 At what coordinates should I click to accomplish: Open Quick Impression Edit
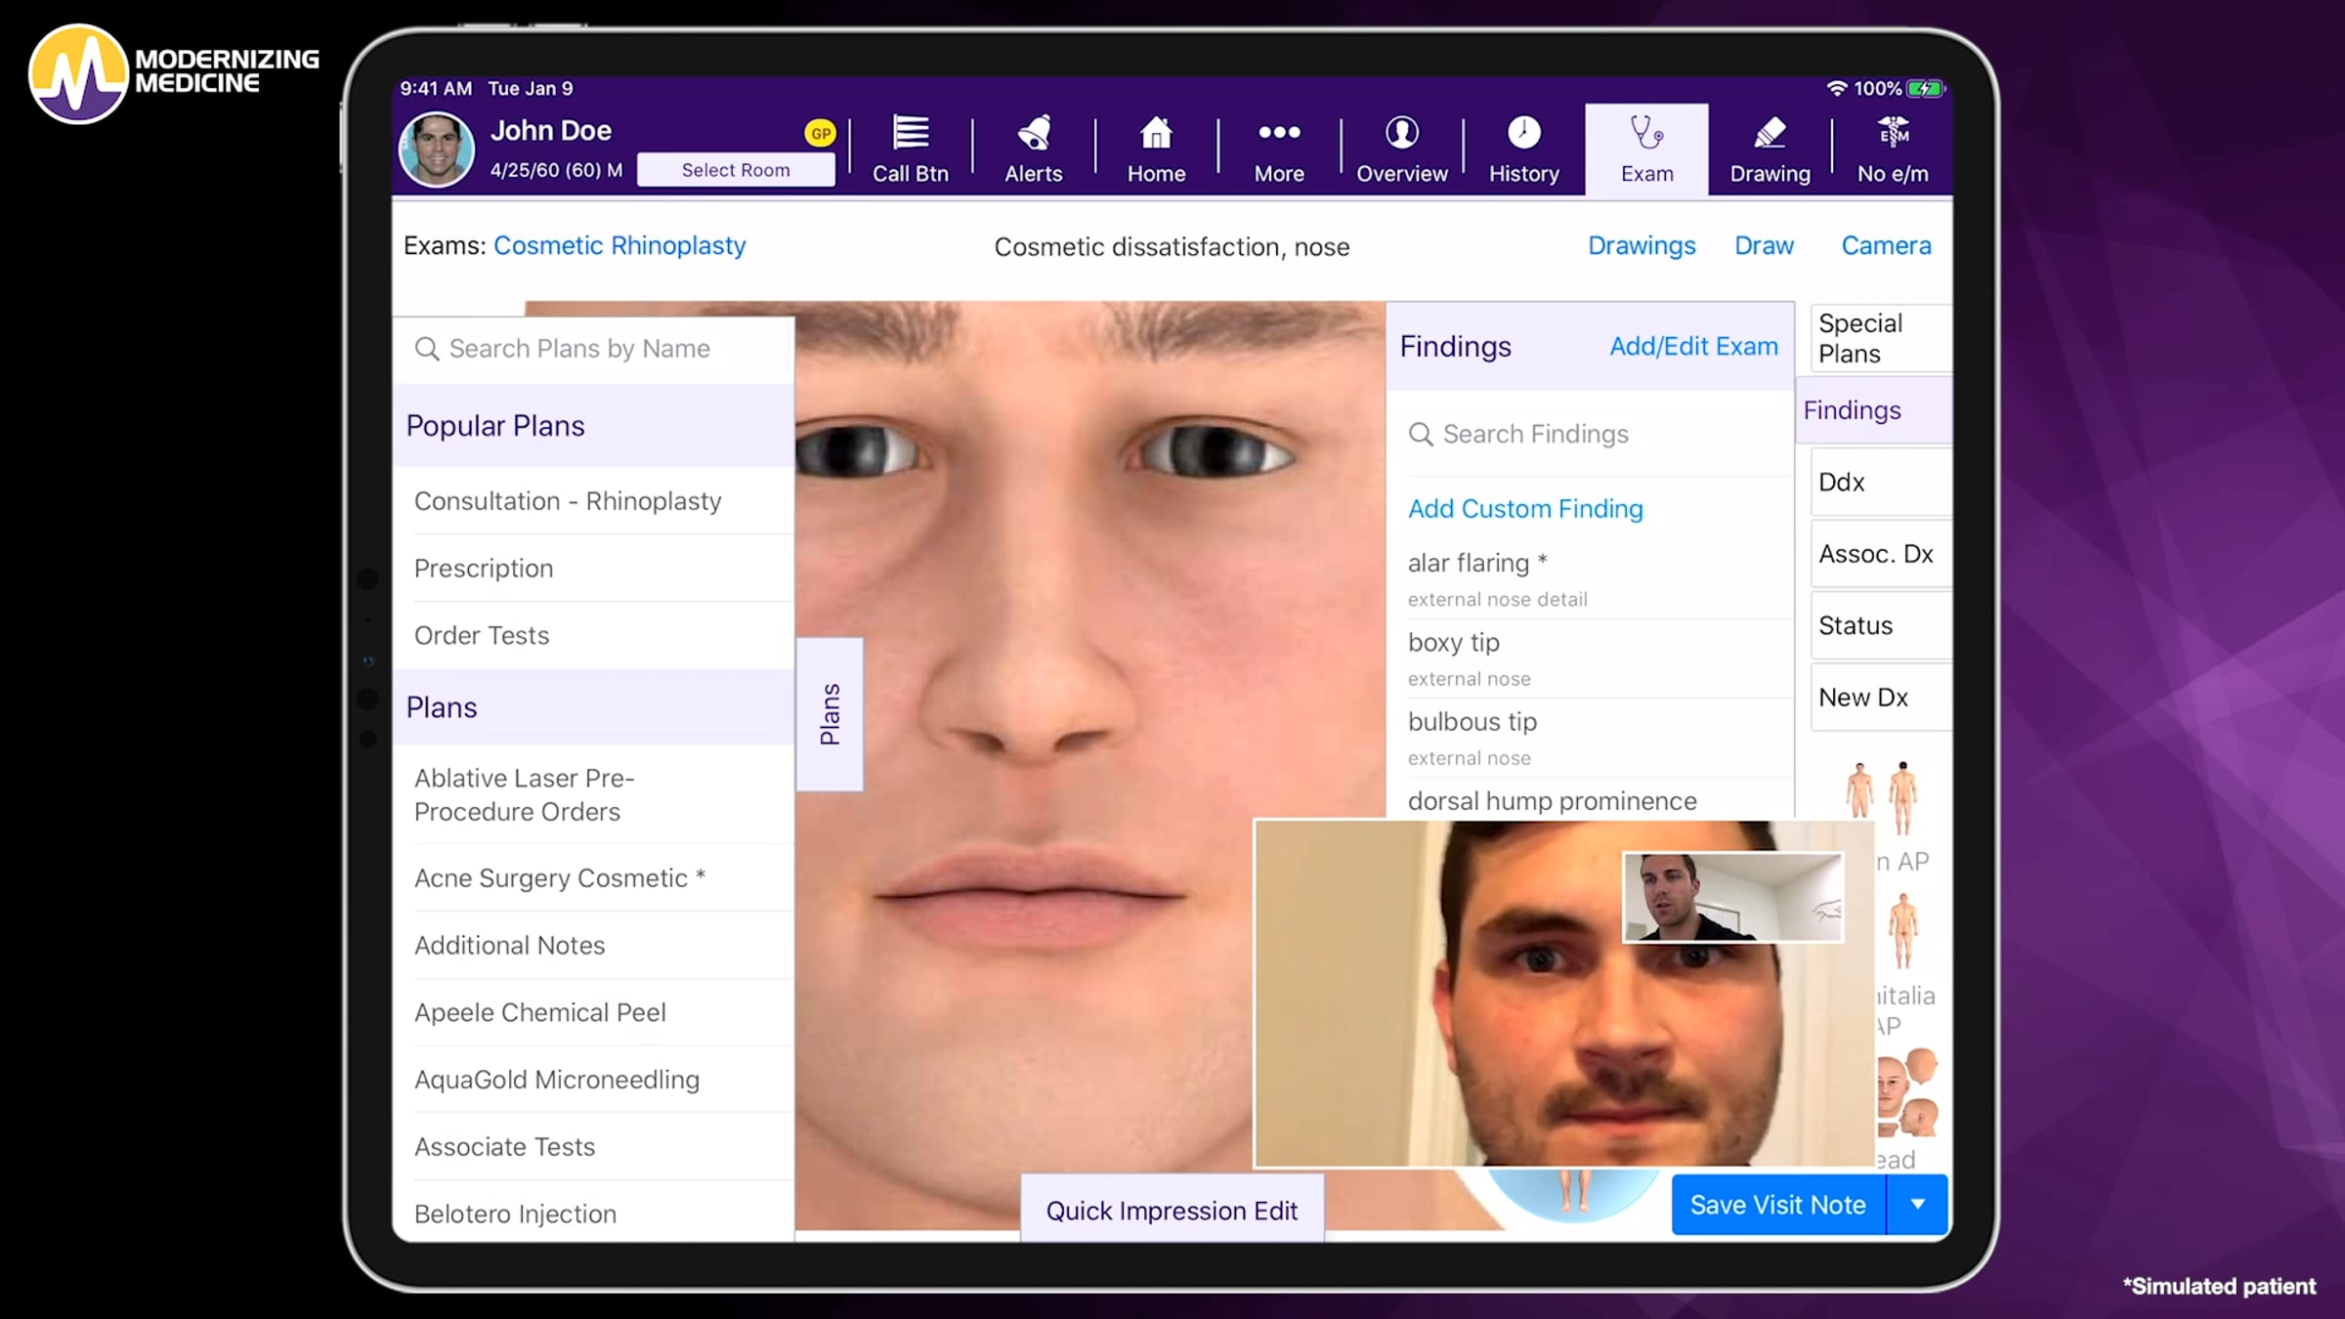1172,1211
